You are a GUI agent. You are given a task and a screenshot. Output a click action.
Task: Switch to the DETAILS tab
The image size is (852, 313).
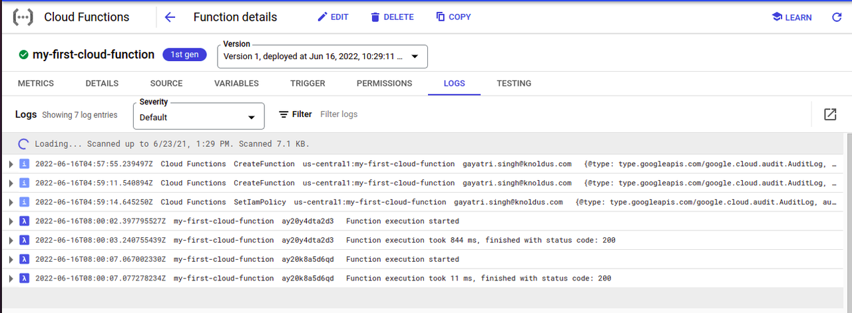(x=102, y=84)
